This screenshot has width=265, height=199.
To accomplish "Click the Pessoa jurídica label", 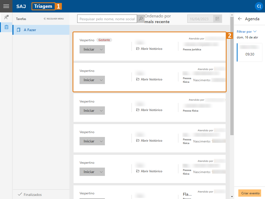I will (x=192, y=49).
